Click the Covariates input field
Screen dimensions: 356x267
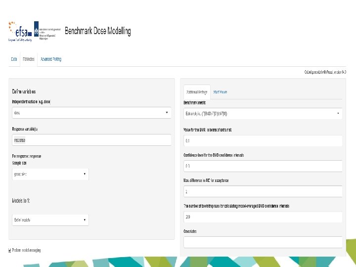point(263,242)
